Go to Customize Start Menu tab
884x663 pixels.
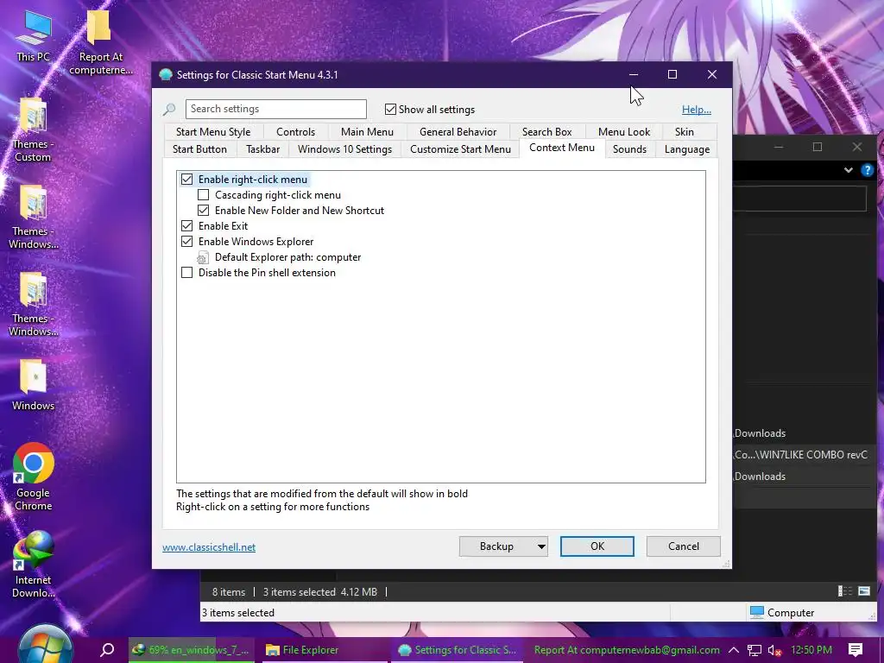pos(460,149)
